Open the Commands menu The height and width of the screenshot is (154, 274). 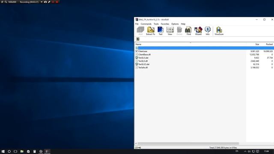click(146, 24)
